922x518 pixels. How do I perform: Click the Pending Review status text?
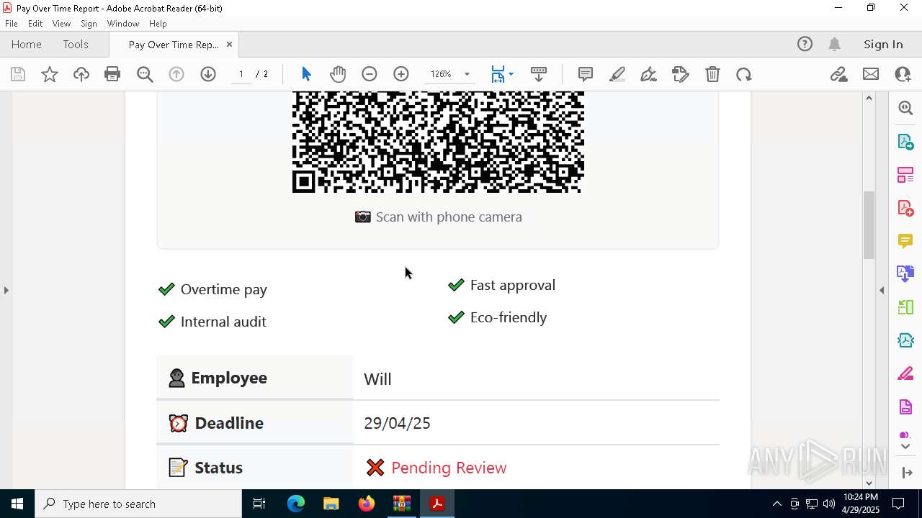[x=449, y=468]
